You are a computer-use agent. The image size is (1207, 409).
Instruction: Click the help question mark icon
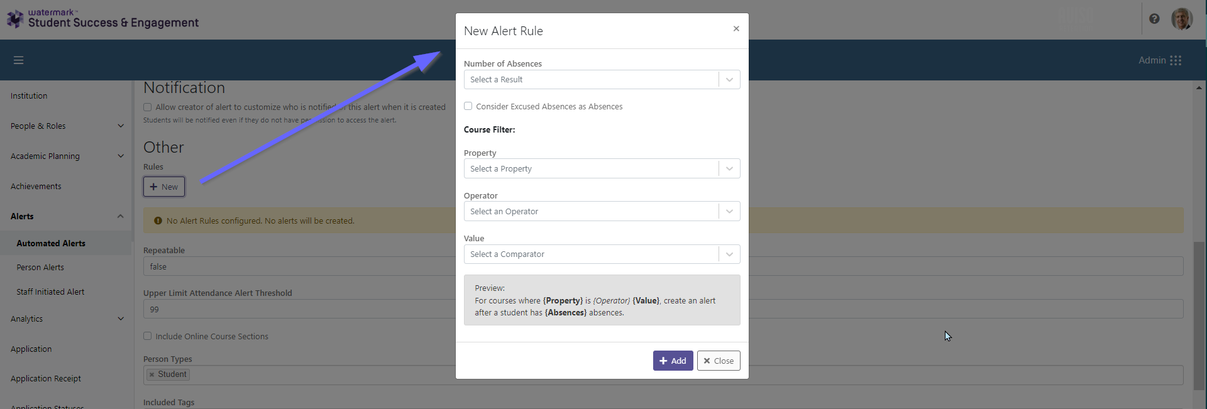click(1154, 19)
